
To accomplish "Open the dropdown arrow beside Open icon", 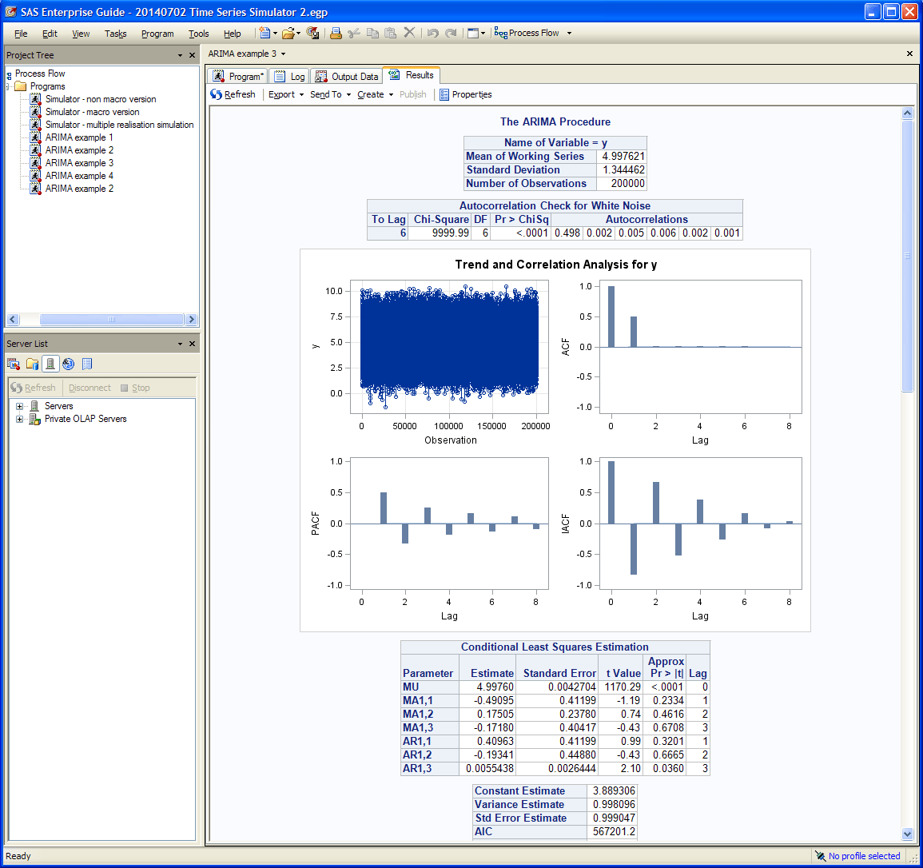I will [x=298, y=33].
